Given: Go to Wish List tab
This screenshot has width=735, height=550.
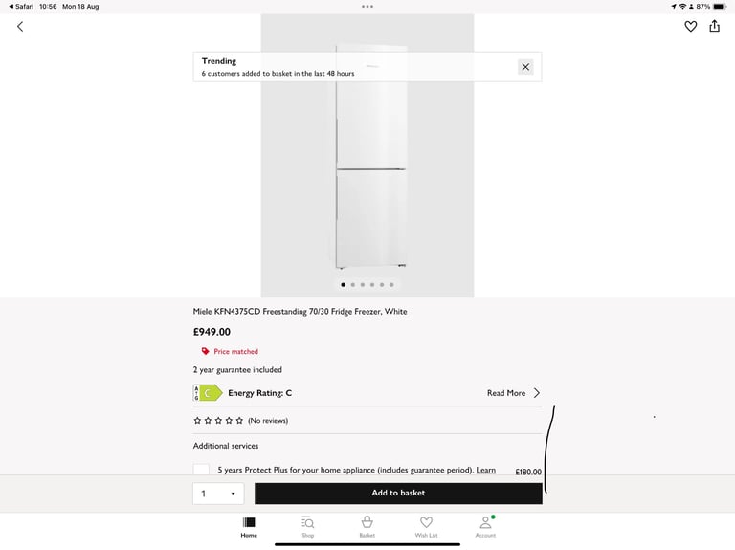Looking at the screenshot, I should click(426, 527).
